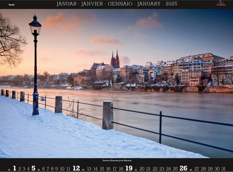
Task: Click the snow-capped stone post nearest the viewer
Action: (x=108, y=115)
